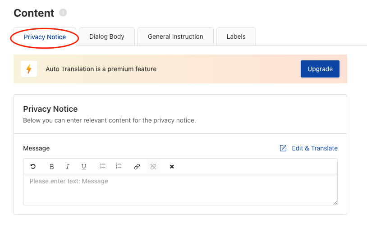Insert a numbered list
This screenshot has height=232, width=367.
119,167
